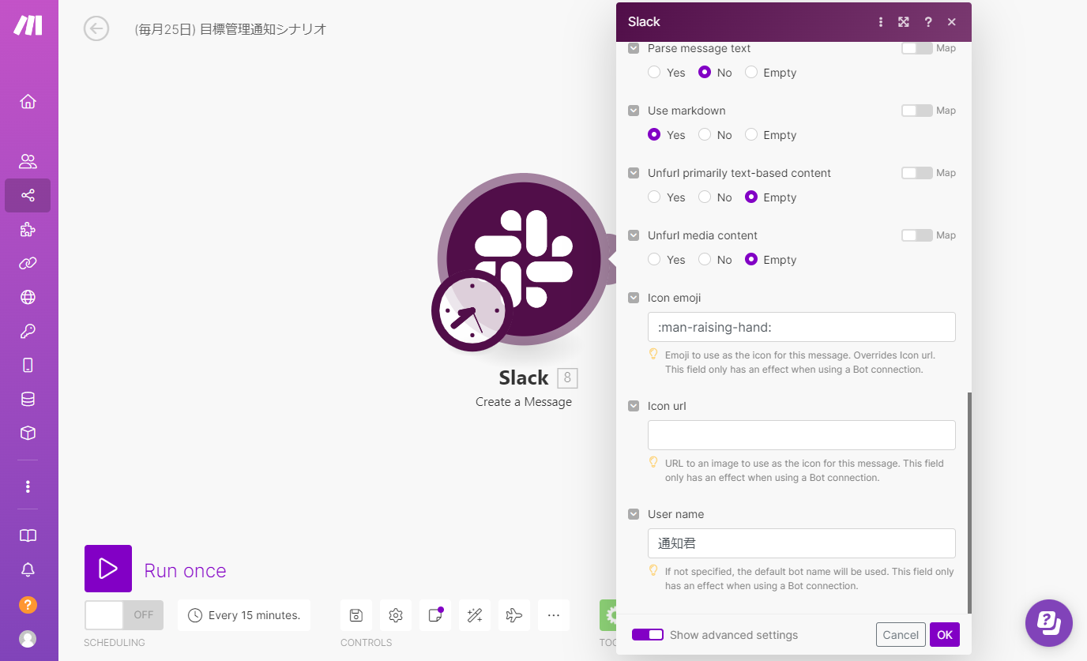Toggle Map switch for Unfurl primarily text-based
This screenshot has width=1087, height=661.
click(x=916, y=173)
